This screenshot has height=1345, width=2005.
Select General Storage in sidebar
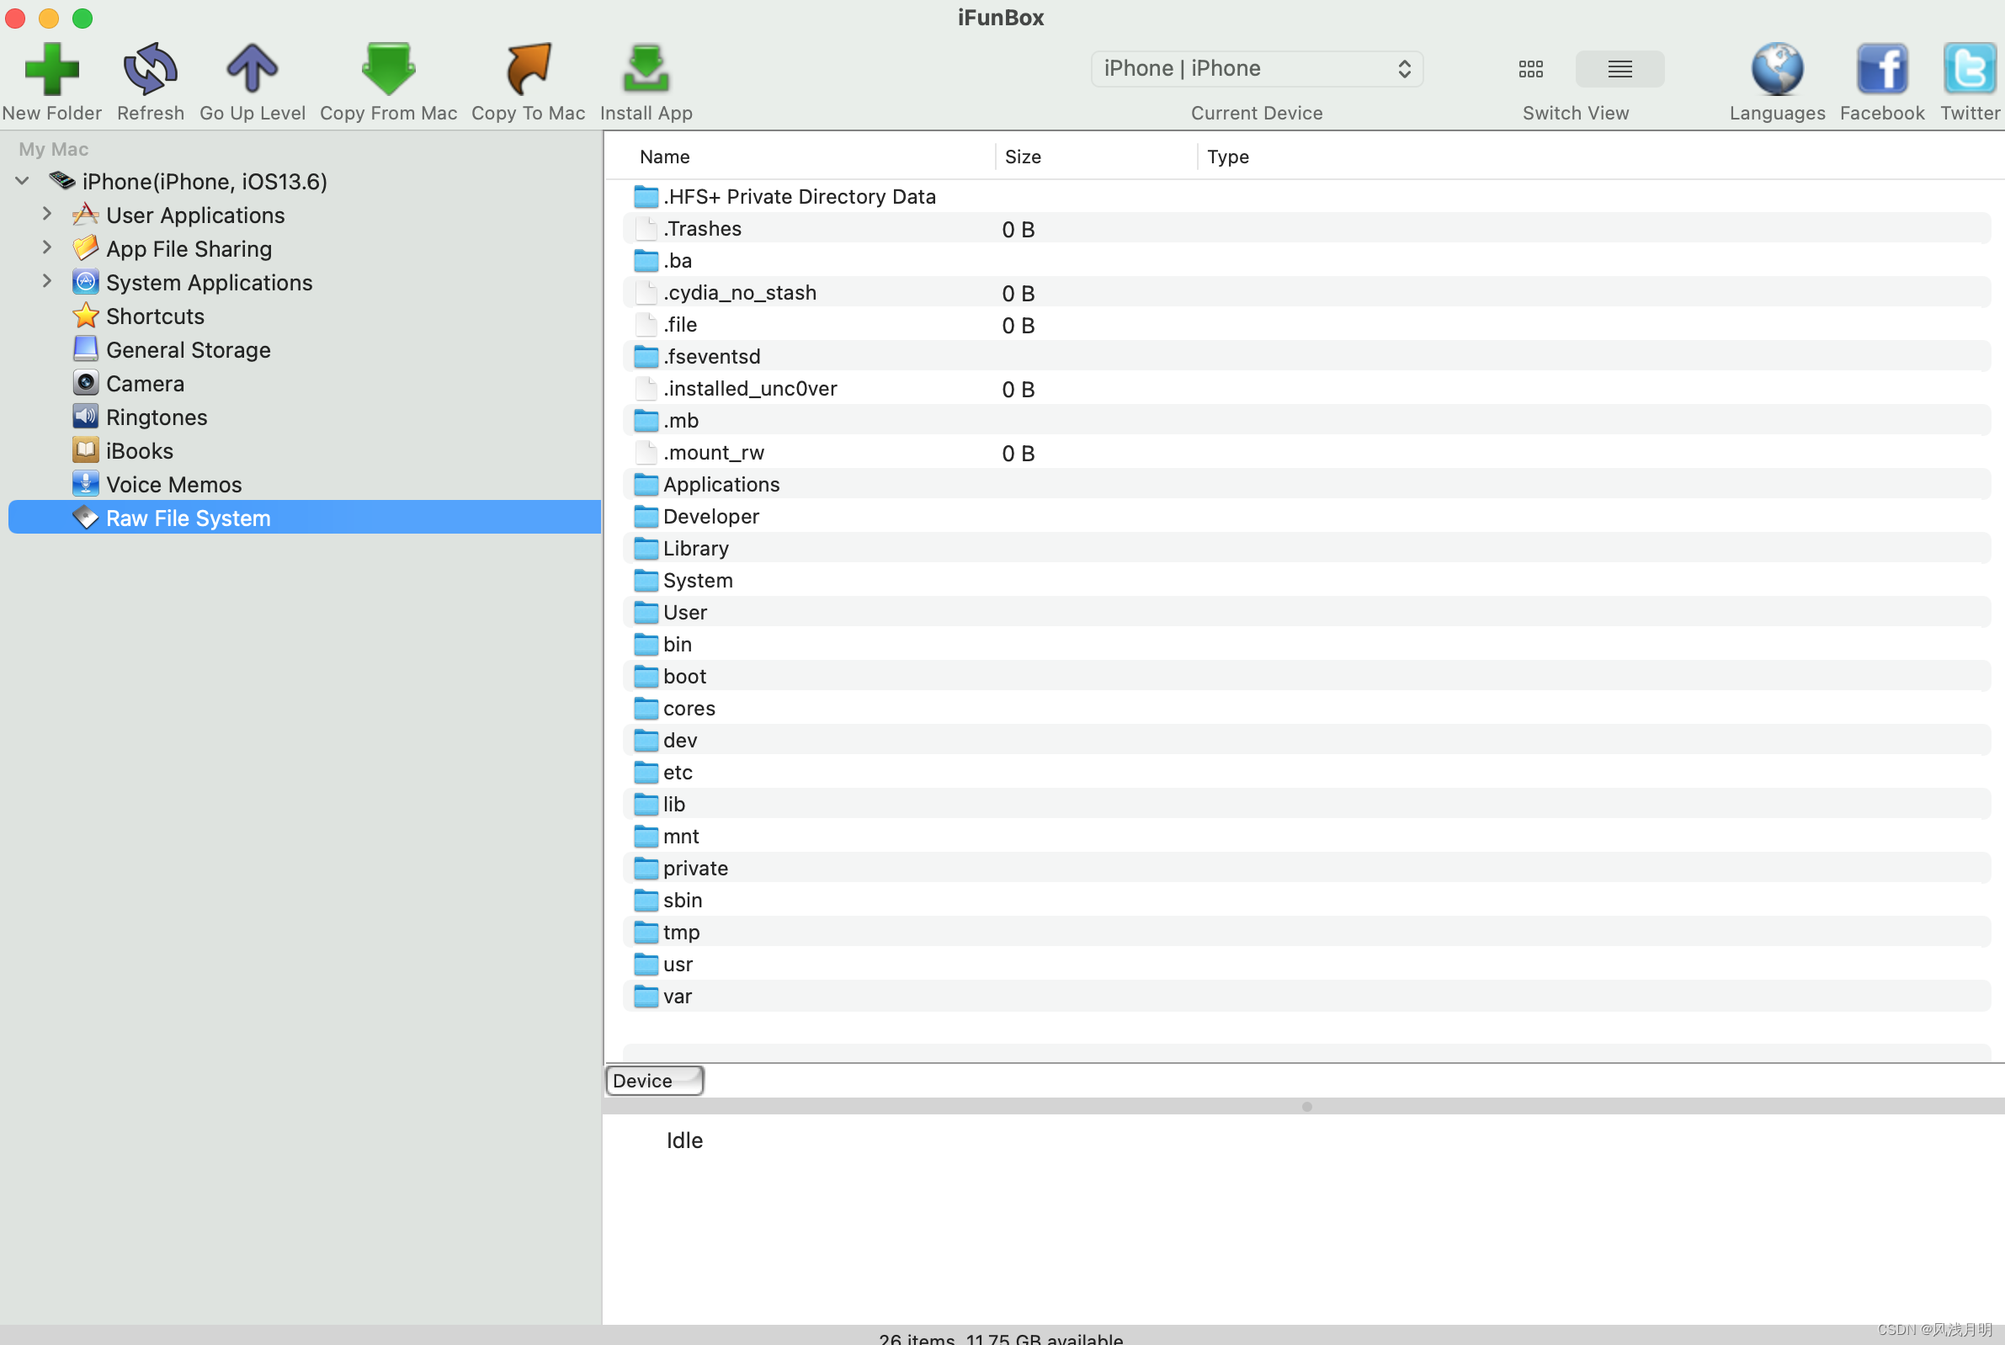coord(188,350)
